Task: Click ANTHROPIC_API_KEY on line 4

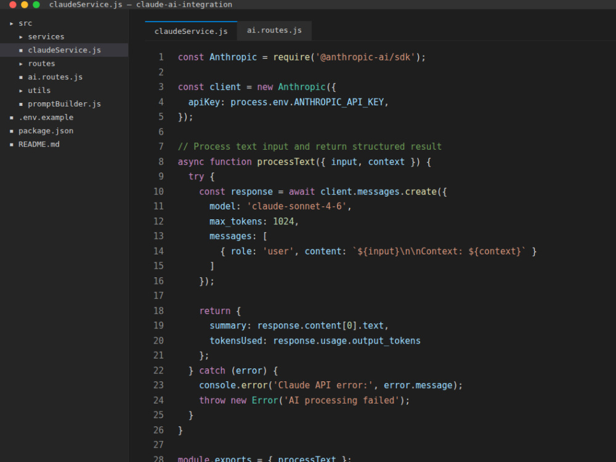Action: click(339, 102)
